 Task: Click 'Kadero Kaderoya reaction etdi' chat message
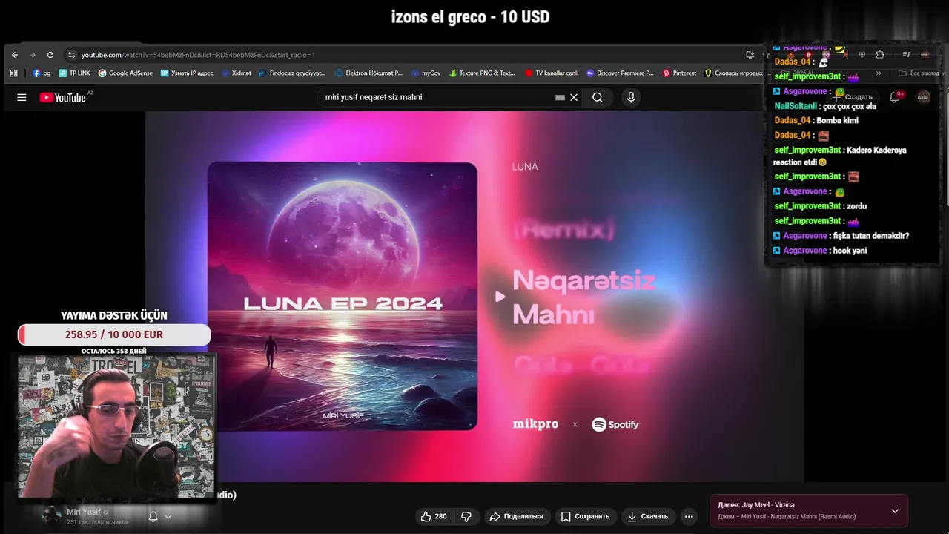(x=840, y=156)
